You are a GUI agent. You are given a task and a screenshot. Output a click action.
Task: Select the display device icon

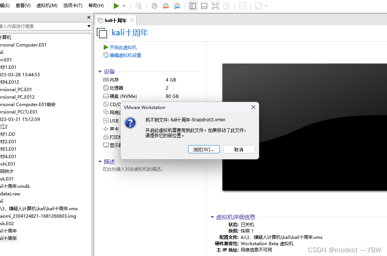tap(106, 145)
